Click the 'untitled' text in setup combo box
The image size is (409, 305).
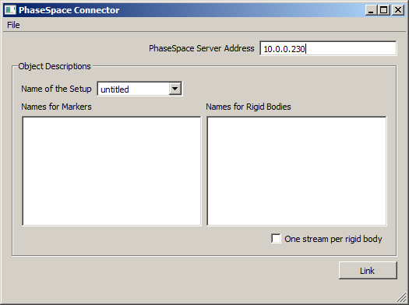coord(115,89)
